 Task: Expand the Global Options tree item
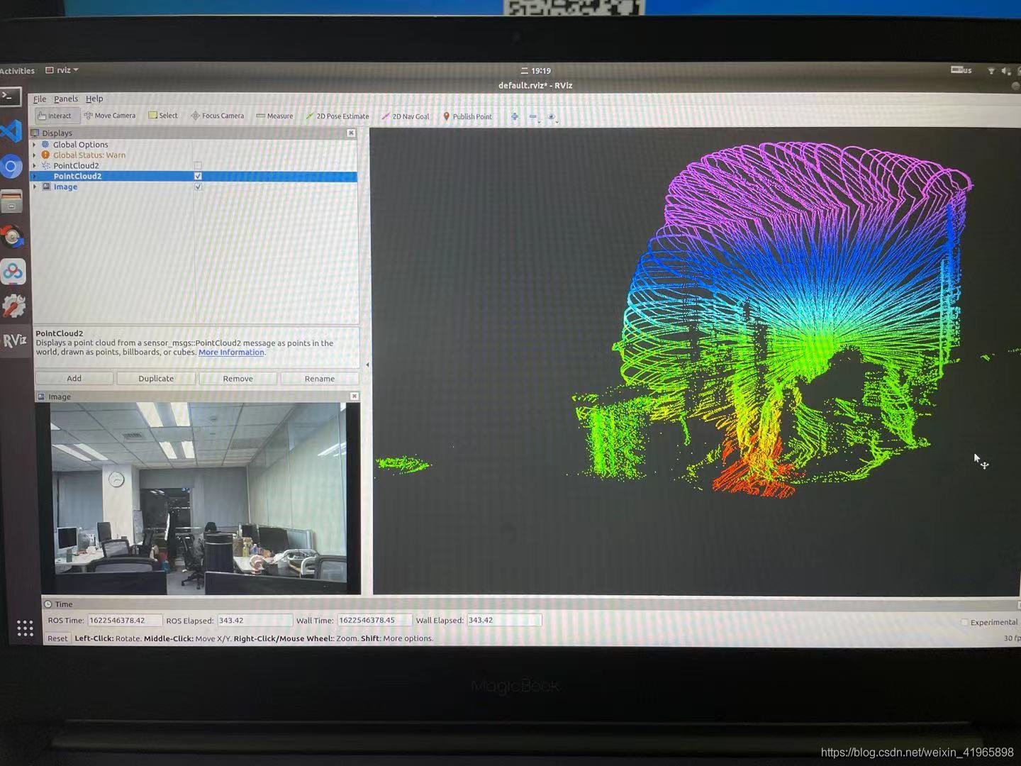pyautogui.click(x=35, y=144)
